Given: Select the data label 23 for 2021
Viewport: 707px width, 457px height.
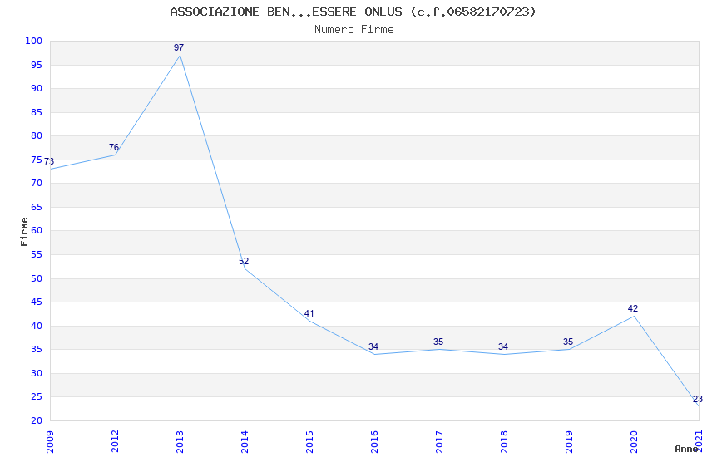Looking at the screenshot, I should click(698, 399).
